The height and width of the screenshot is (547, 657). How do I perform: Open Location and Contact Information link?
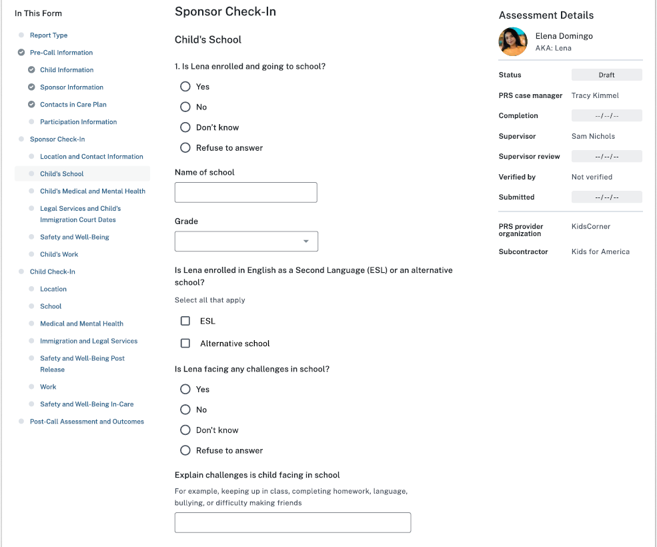point(91,157)
